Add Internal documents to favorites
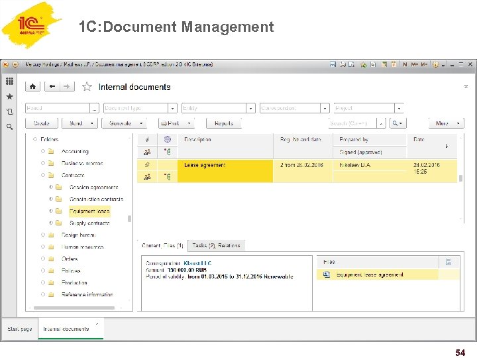Screen dimensions: 477x358 tap(87, 87)
